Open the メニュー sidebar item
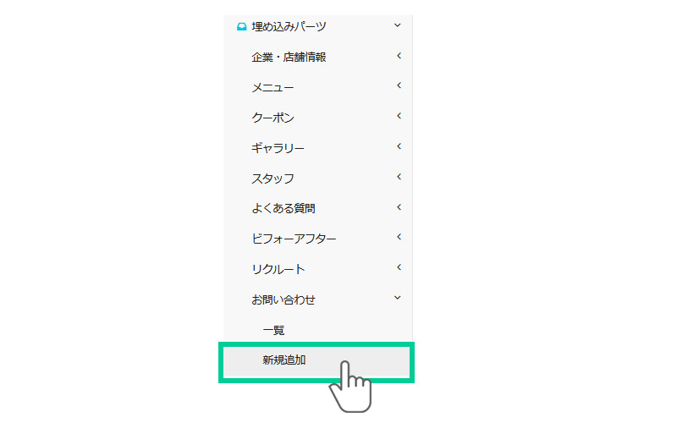The height and width of the screenshot is (423, 677). coord(272,87)
